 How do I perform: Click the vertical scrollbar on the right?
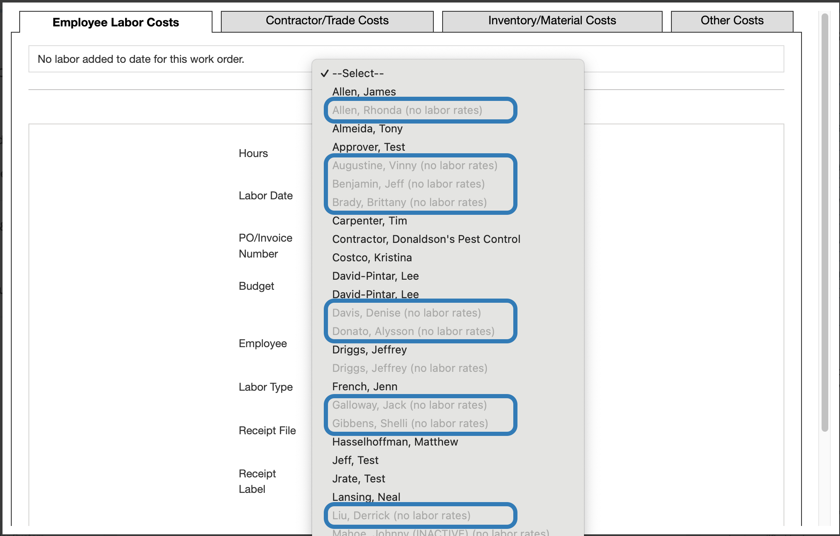click(x=825, y=222)
